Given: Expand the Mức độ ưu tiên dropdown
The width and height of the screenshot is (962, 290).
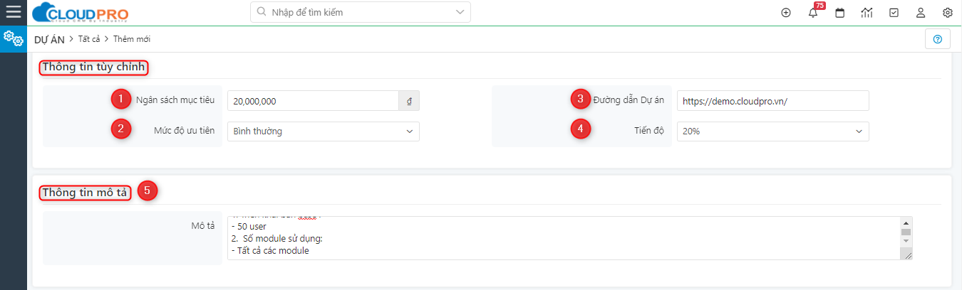Looking at the screenshot, I should pos(323,131).
